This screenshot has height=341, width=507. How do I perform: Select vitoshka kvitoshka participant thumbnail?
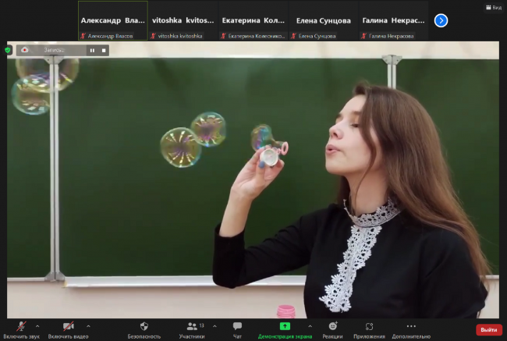(x=183, y=20)
